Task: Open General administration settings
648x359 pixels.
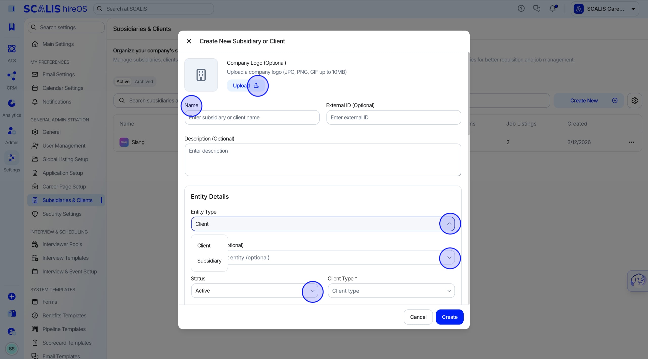Action: point(66,132)
